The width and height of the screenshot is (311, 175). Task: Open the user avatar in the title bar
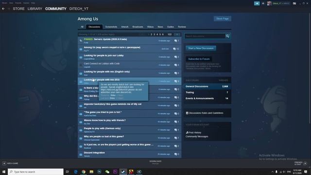tap(269, 3)
